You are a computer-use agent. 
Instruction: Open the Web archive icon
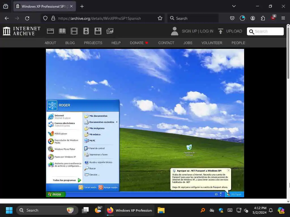pyautogui.click(x=50, y=31)
